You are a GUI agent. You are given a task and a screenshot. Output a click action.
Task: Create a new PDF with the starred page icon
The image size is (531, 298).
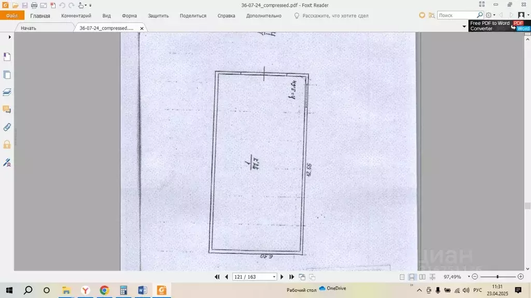pos(53,5)
